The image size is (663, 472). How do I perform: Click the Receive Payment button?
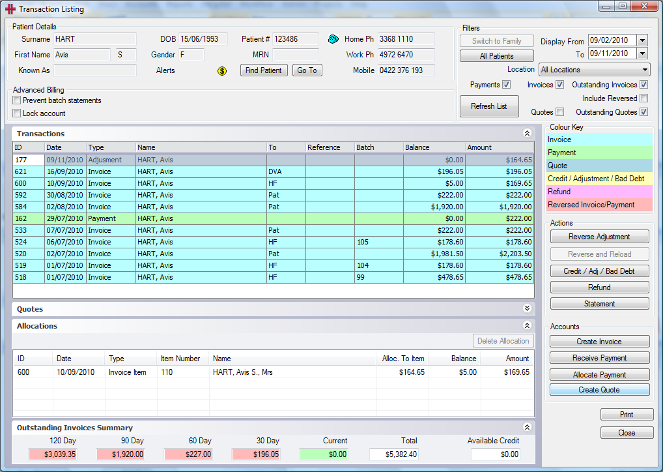(600, 358)
